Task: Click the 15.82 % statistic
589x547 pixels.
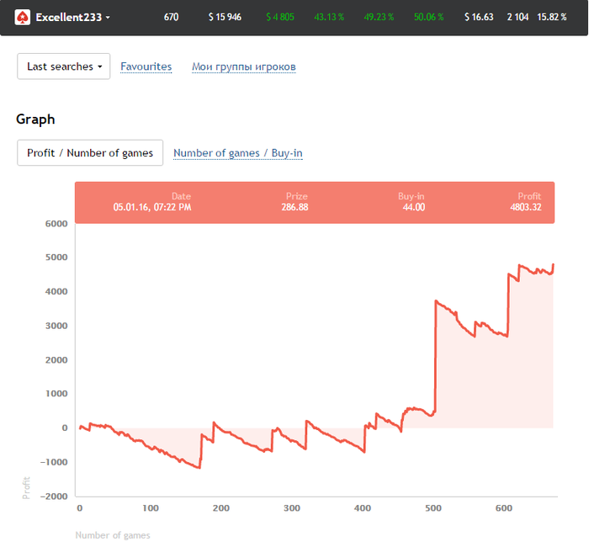Action: pyautogui.click(x=553, y=17)
